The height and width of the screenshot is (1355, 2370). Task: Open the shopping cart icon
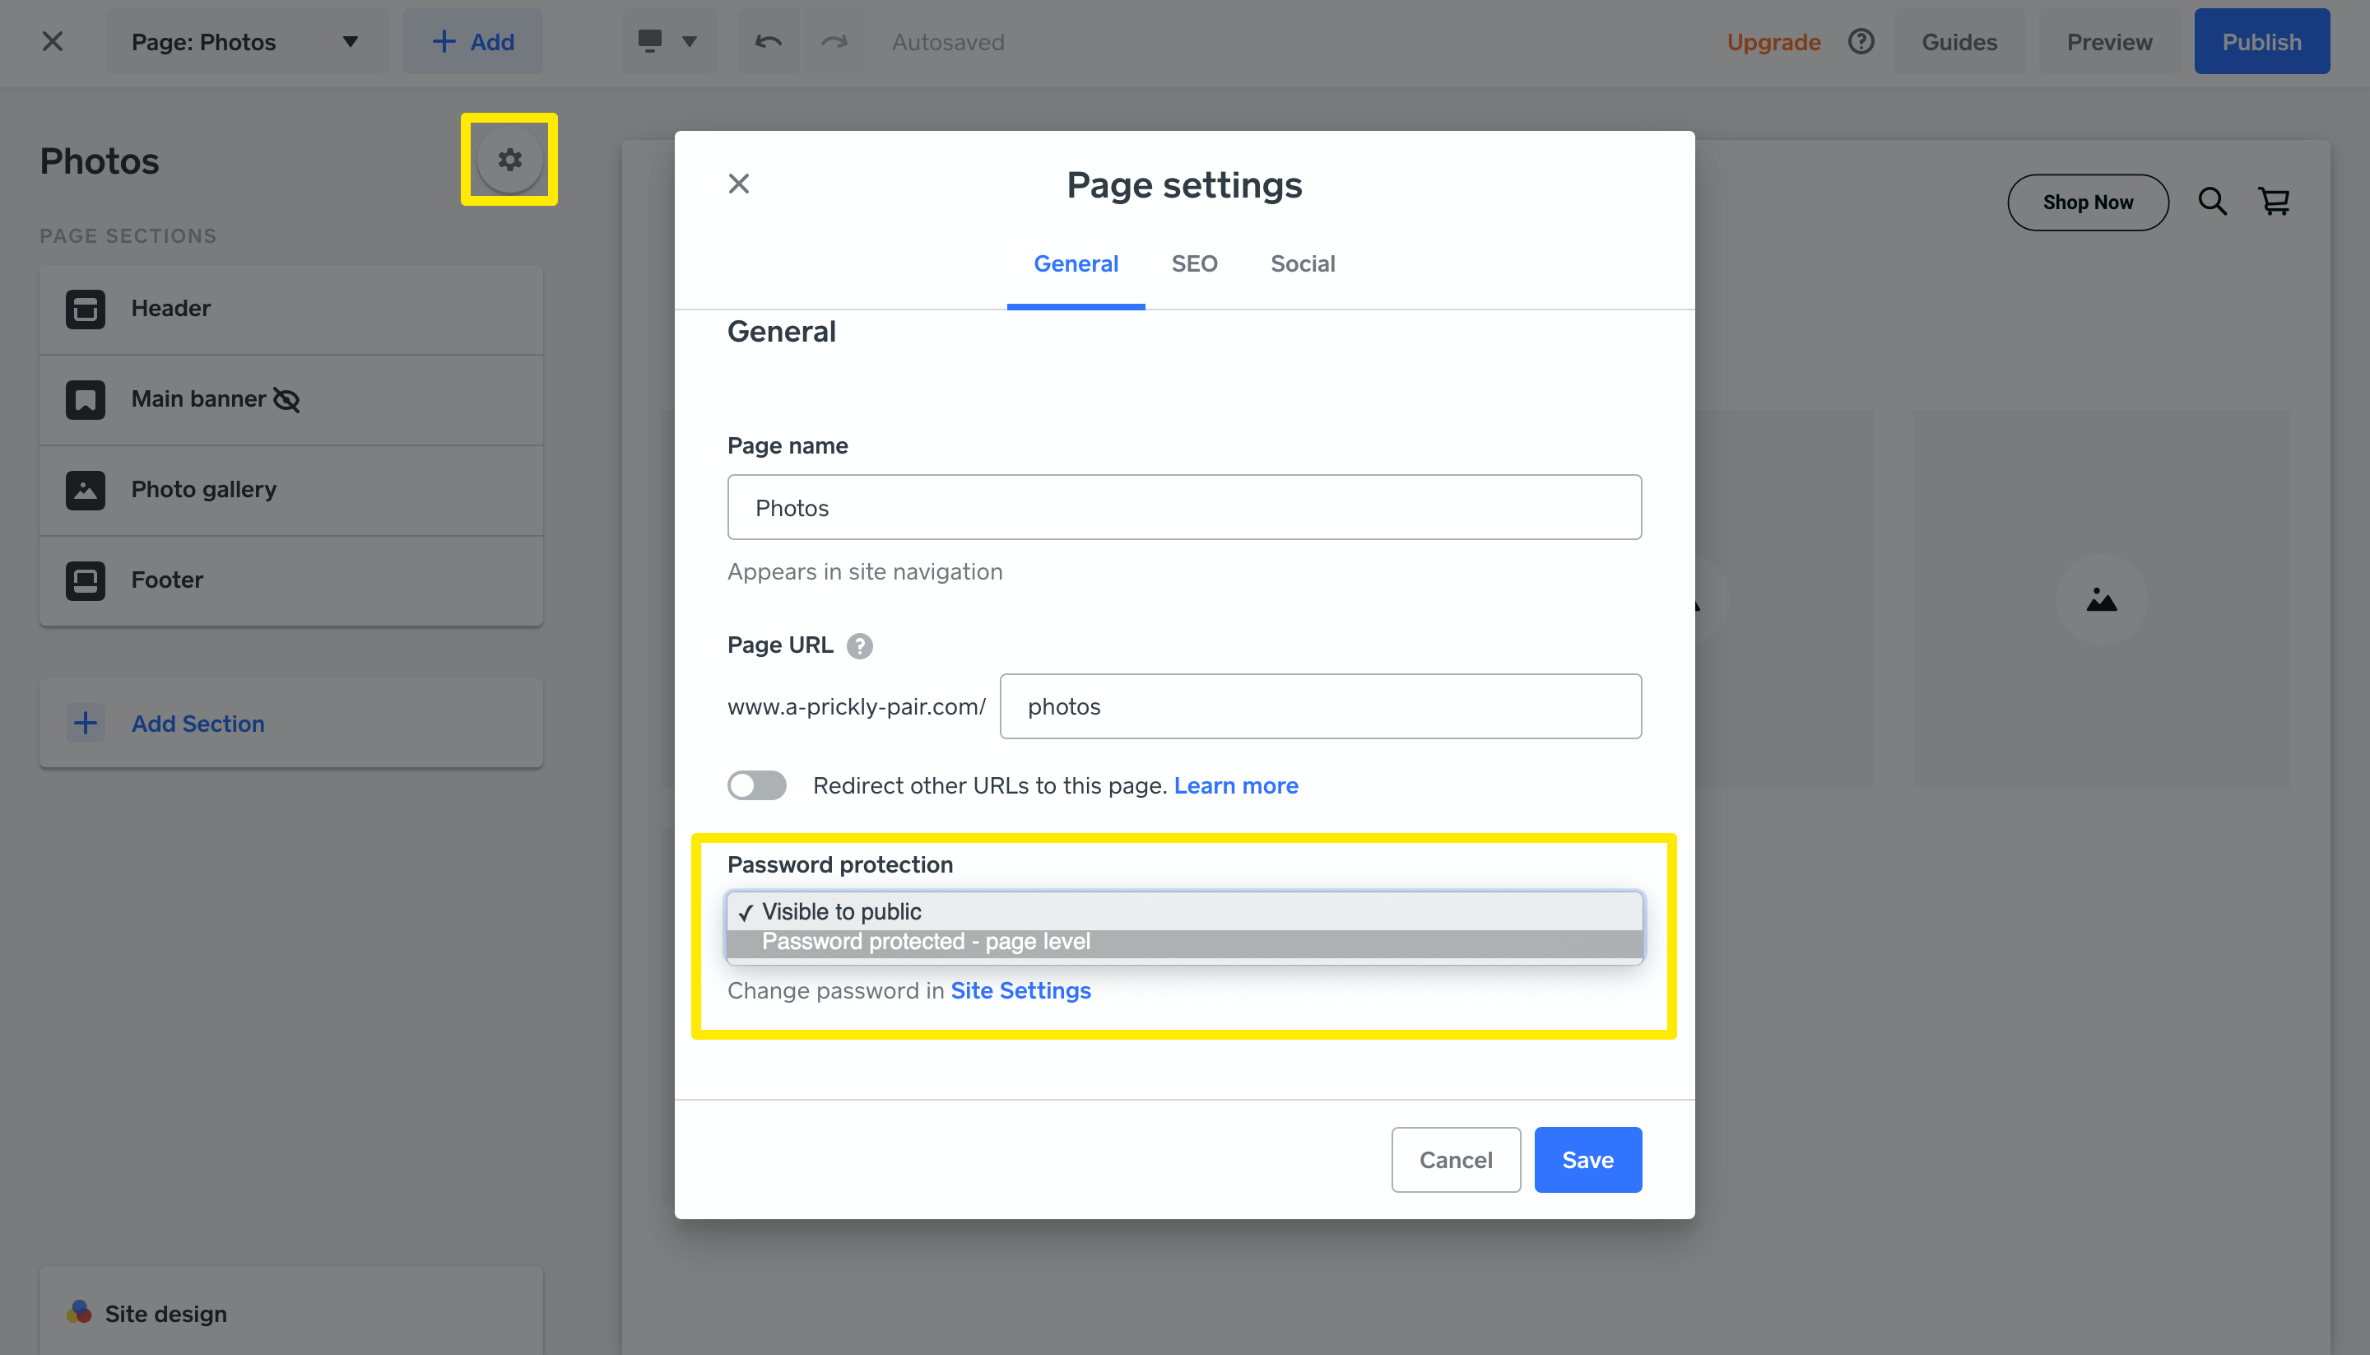(2275, 202)
